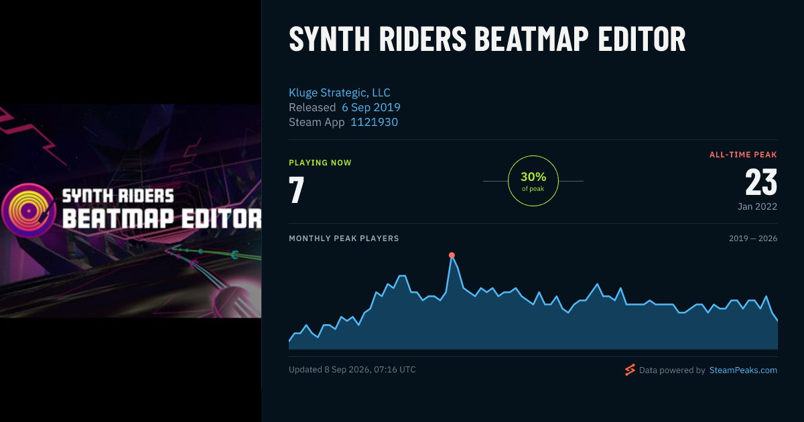Viewport: 804px width, 422px height.
Task: Click the 30% of peak circle indicator
Action: click(x=533, y=181)
